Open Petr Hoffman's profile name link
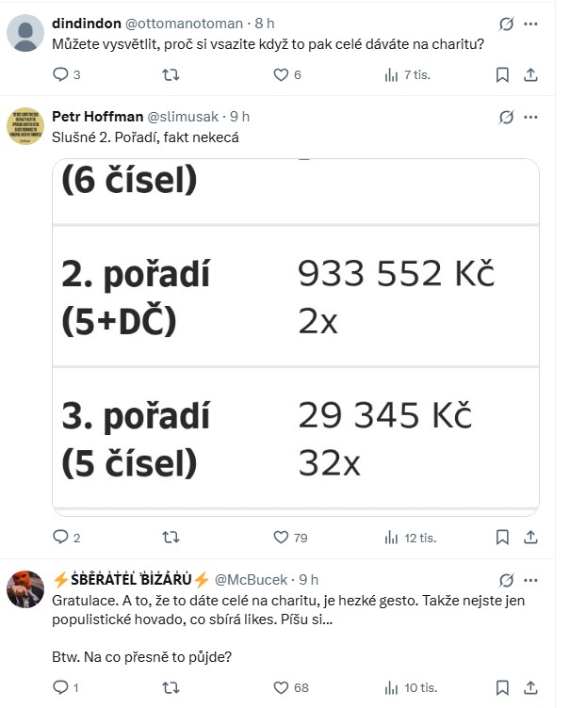The width and height of the screenshot is (570, 708). point(96,117)
